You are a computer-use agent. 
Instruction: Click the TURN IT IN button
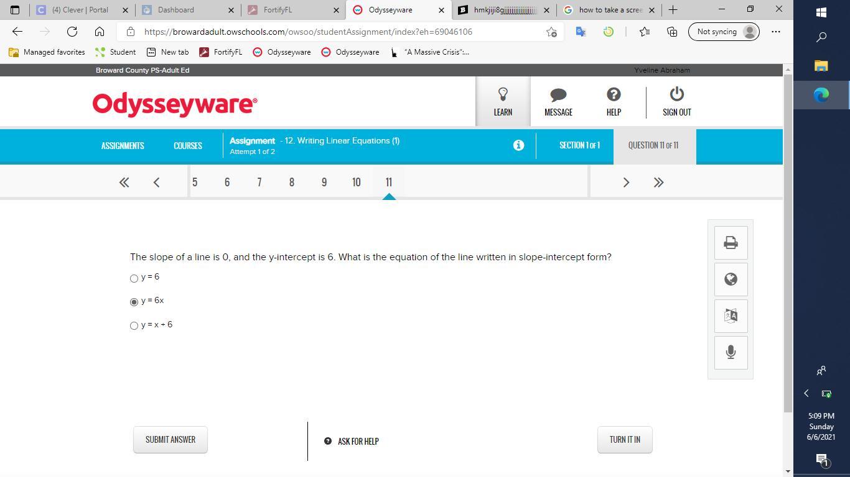click(625, 440)
